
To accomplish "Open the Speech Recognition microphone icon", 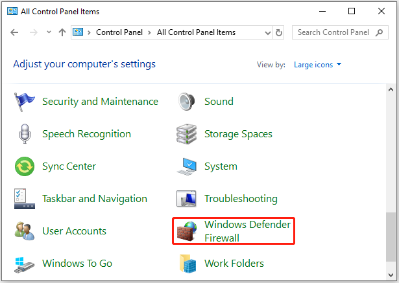I will click(25, 134).
